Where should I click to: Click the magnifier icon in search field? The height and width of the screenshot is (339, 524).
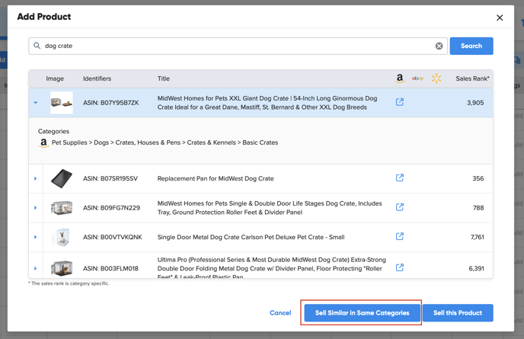click(x=37, y=46)
